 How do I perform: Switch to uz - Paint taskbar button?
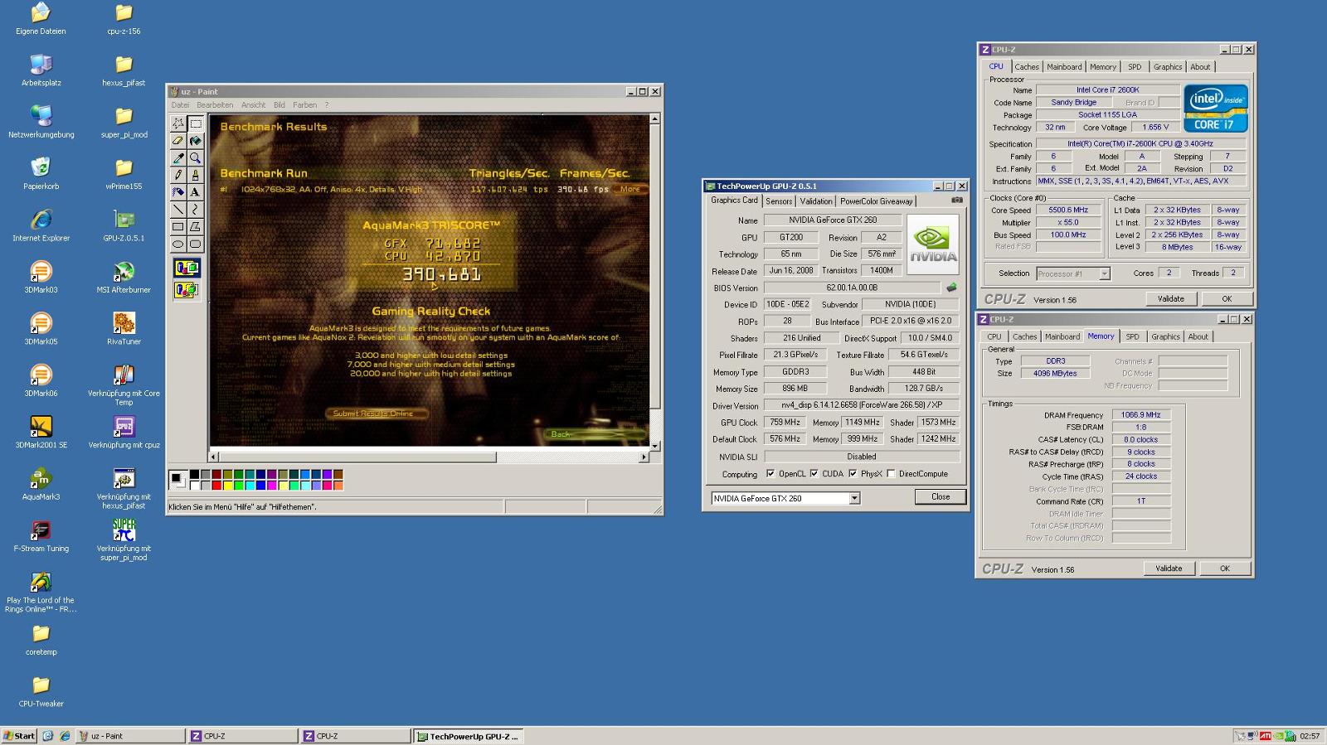[x=130, y=736]
